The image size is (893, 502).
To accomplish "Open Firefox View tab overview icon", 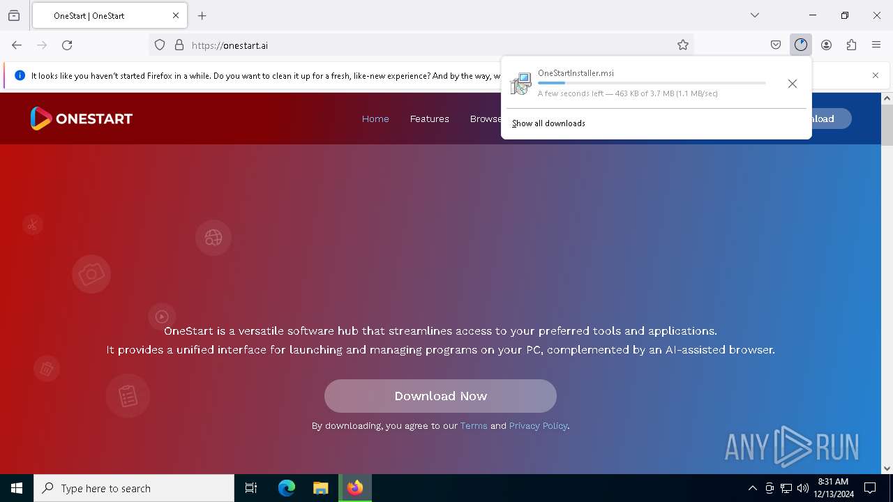I will 14,15.
